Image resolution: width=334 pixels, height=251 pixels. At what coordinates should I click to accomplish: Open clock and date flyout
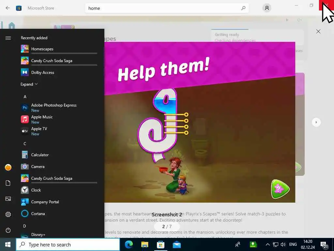[308, 244]
